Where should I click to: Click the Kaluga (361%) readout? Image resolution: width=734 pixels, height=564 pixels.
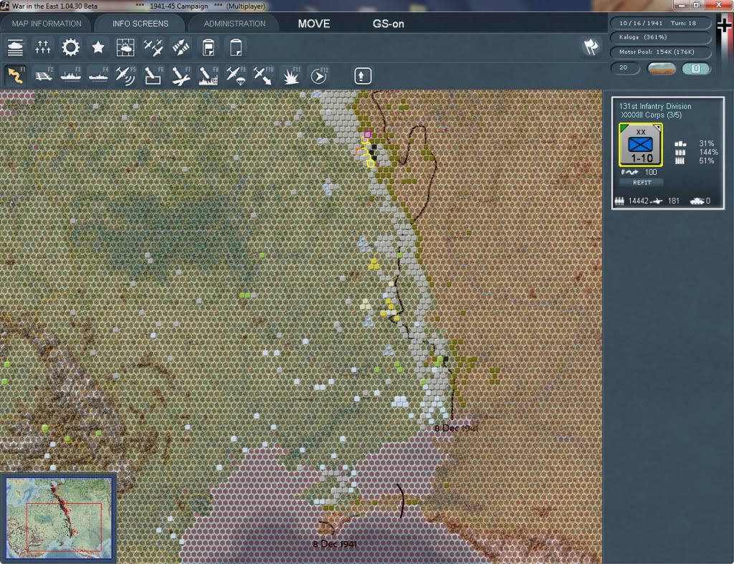point(659,37)
